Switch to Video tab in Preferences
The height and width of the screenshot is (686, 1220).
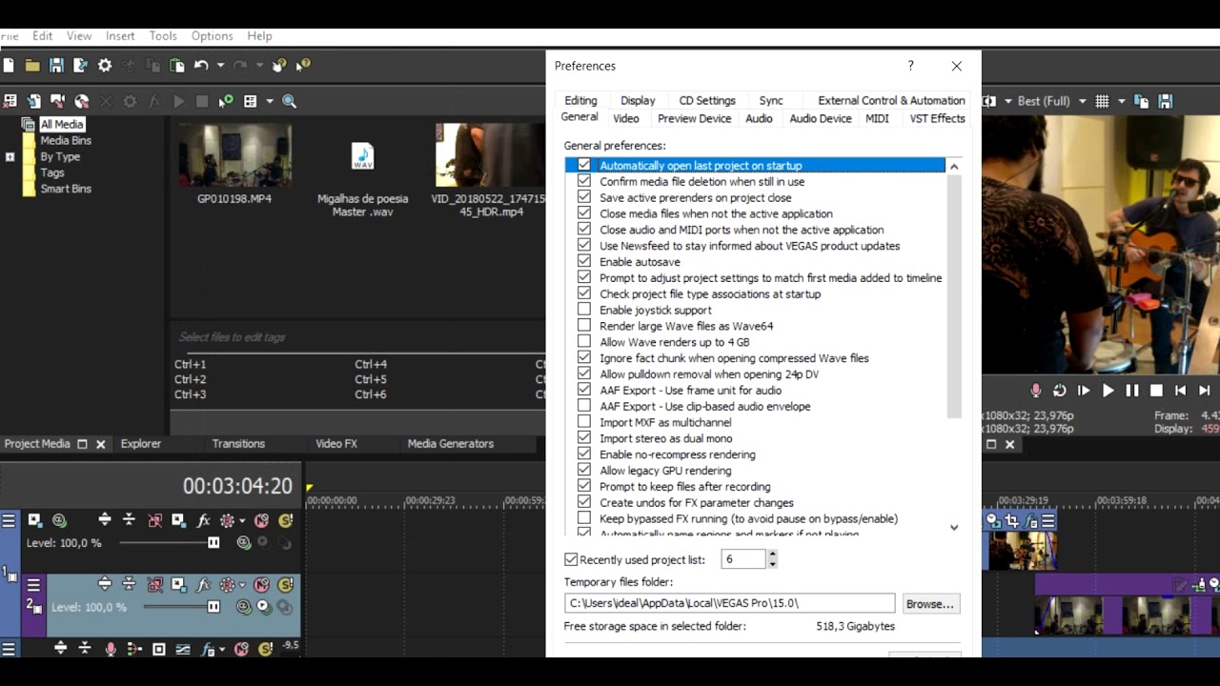coord(626,118)
